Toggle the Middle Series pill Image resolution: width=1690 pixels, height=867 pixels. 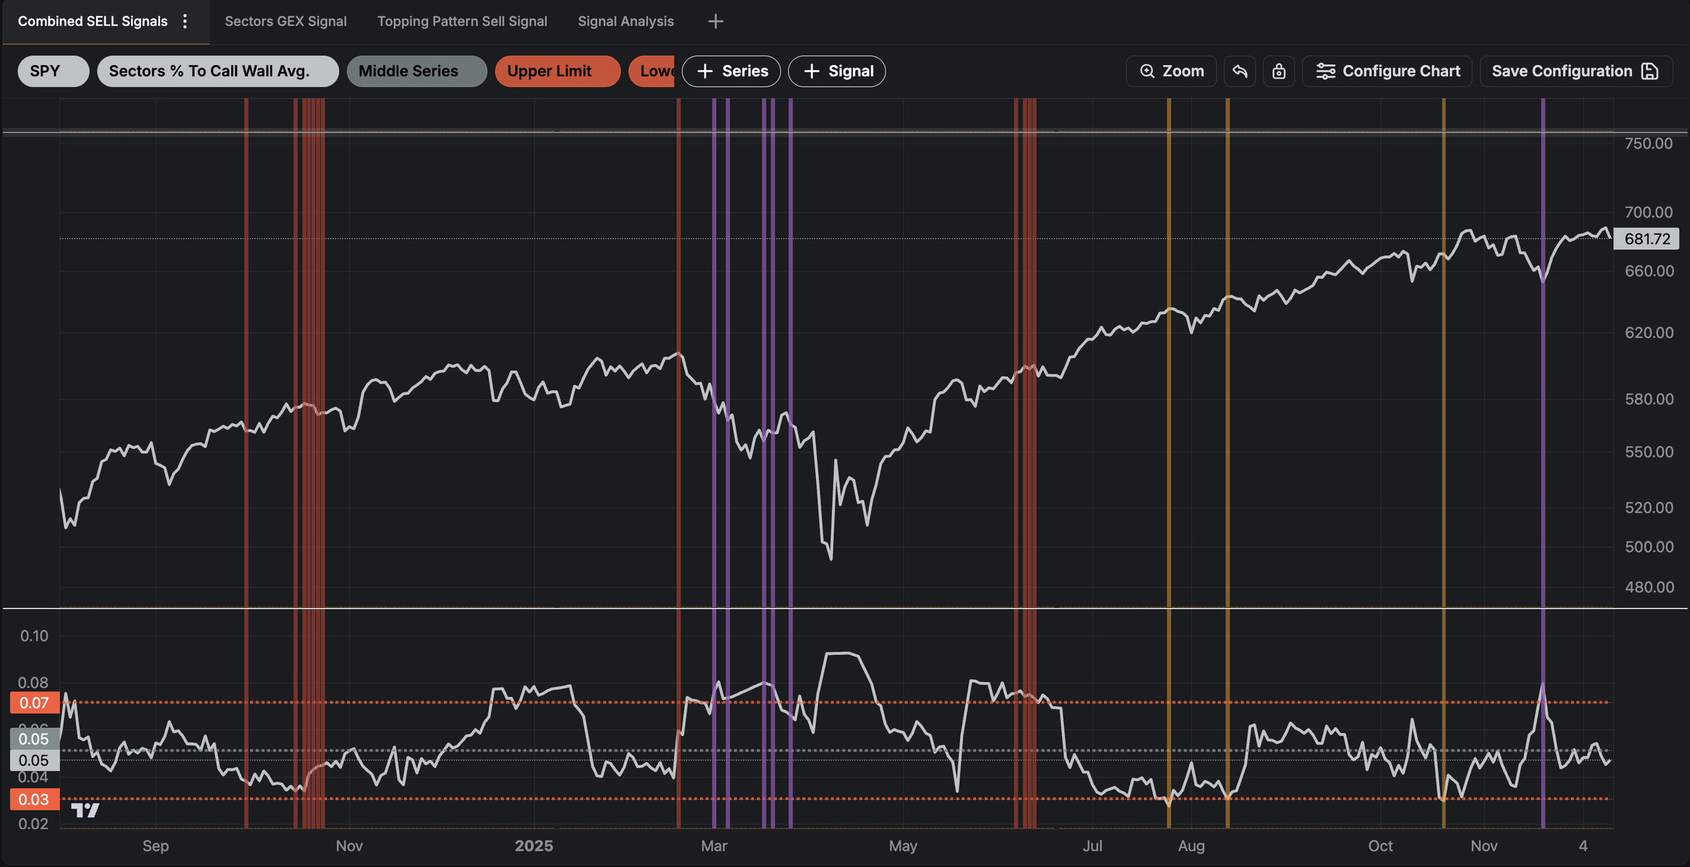[x=416, y=71]
